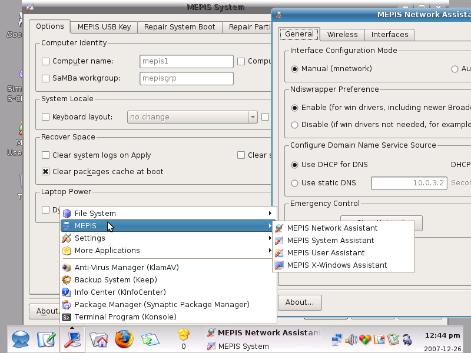Open the network monitors tray icon

(337, 340)
